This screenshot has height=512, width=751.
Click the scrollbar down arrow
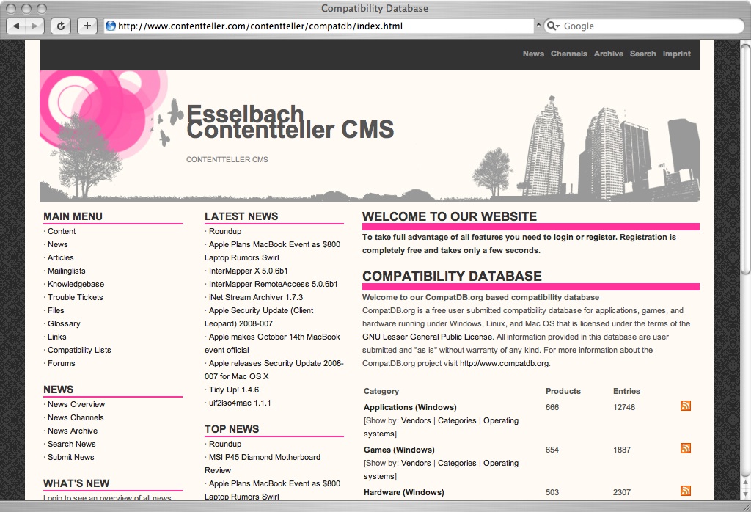click(x=745, y=494)
